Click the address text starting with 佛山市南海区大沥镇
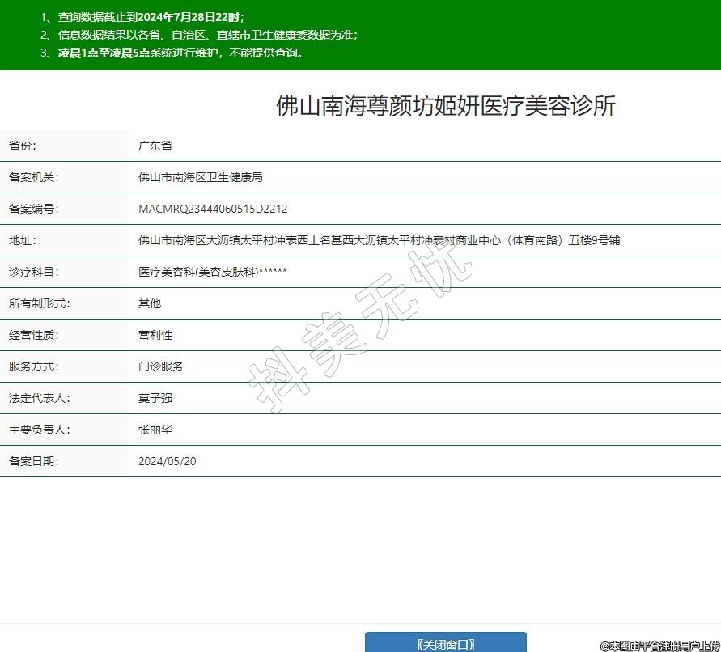The width and height of the screenshot is (721, 652). click(x=379, y=240)
